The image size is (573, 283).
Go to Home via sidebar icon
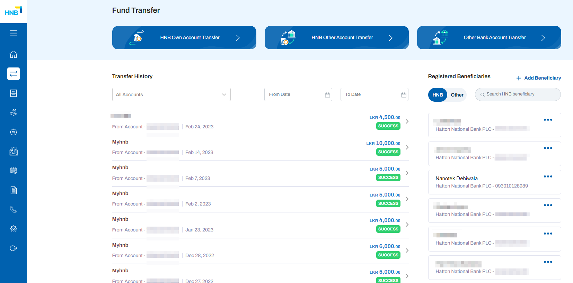14,54
